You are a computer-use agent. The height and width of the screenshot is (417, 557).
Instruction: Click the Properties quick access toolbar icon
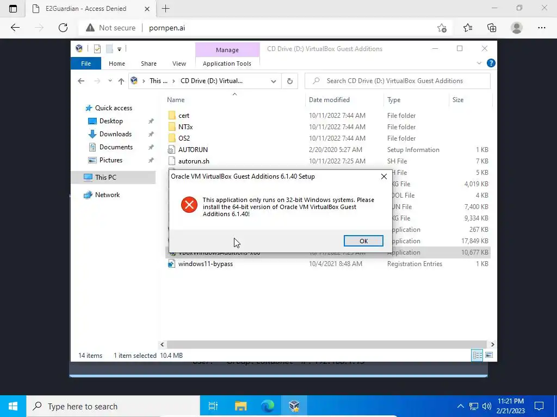[97, 49]
